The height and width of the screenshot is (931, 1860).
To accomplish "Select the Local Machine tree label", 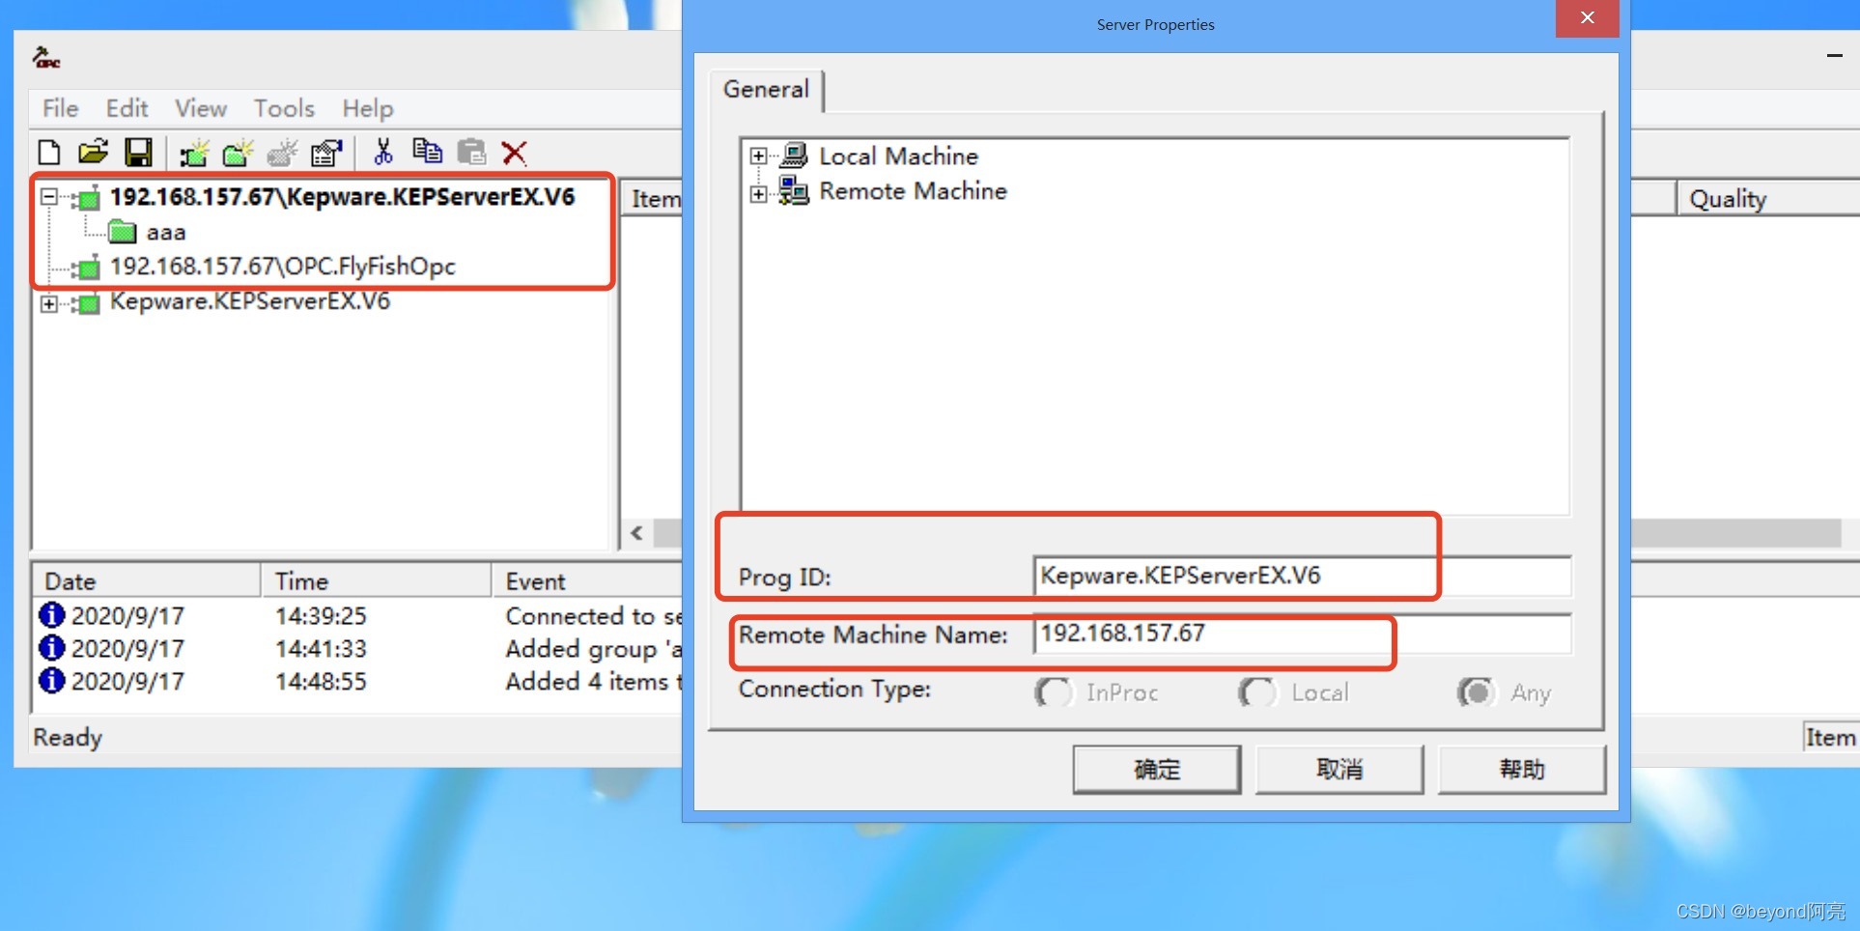I will tap(898, 155).
